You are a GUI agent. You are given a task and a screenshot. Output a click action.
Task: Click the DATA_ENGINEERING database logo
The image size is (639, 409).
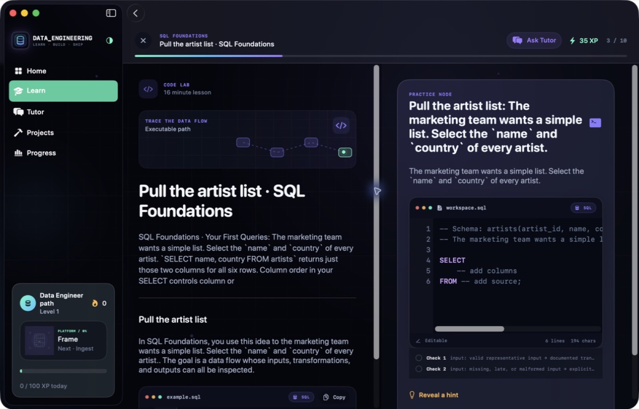tap(20, 40)
